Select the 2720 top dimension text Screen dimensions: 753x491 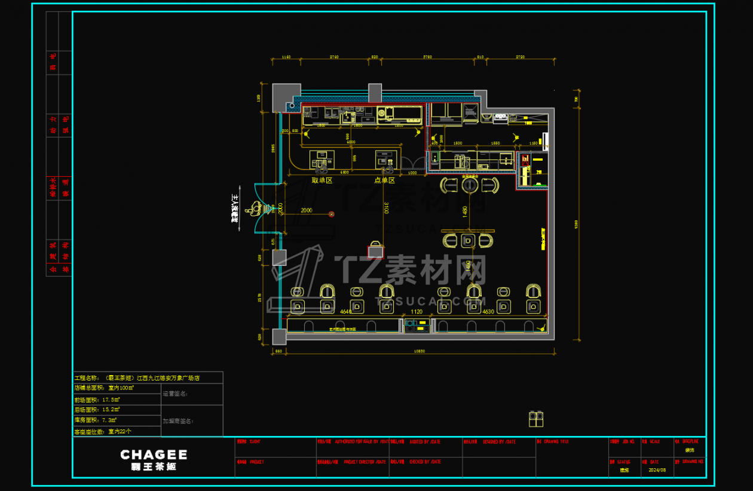[520, 57]
